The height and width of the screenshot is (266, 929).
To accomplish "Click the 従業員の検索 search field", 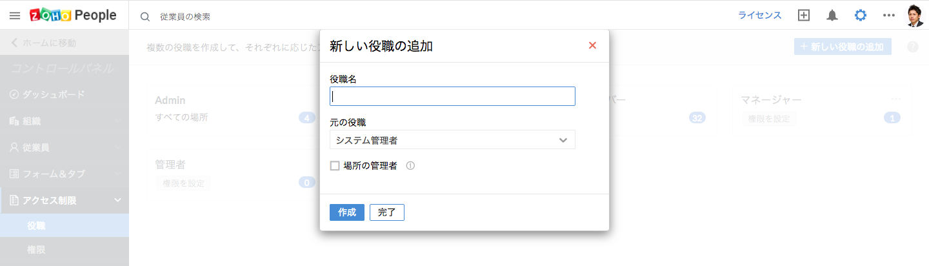I will click(258, 16).
